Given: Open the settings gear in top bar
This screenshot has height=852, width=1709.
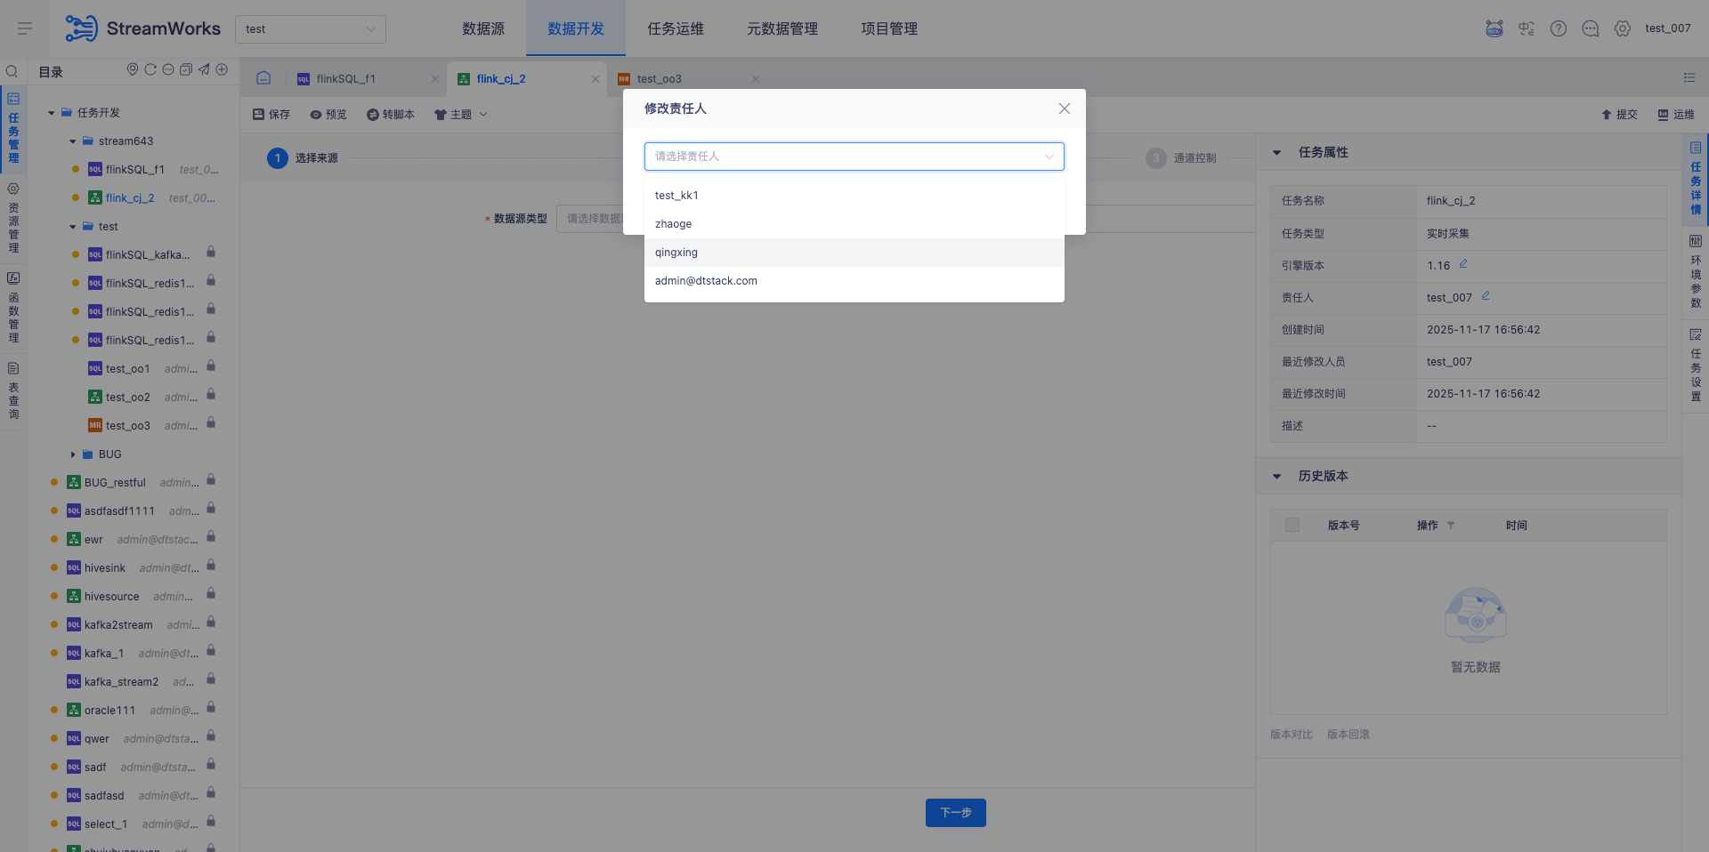Looking at the screenshot, I should pos(1622,28).
